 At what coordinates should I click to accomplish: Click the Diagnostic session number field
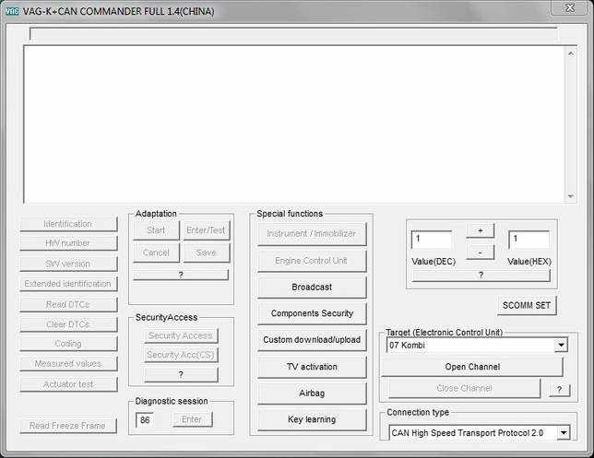coord(145,420)
